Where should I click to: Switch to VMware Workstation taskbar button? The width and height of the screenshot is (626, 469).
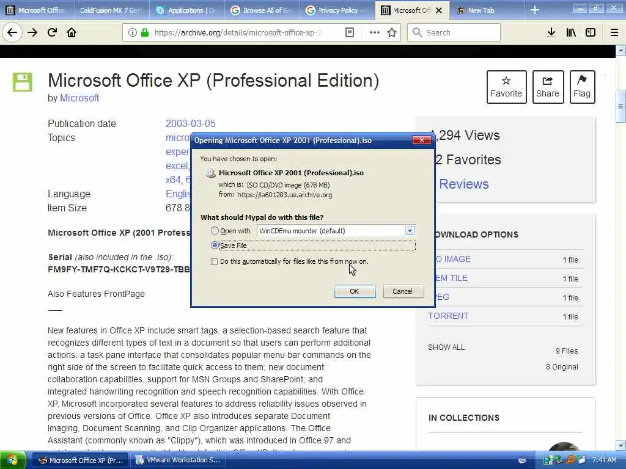(179, 460)
